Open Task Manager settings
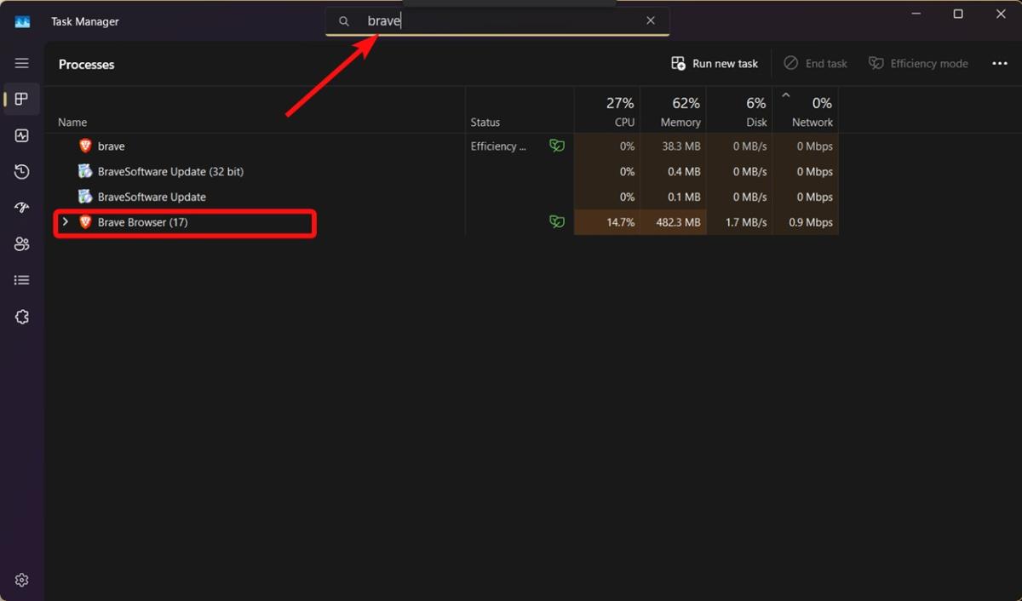1022x601 pixels. (x=21, y=579)
